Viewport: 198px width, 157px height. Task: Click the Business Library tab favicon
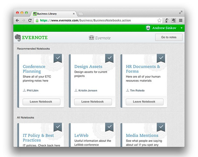(x=35, y=14)
